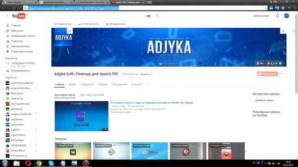Open the notifications bell
This screenshot has width=298, height=167.
278,16
